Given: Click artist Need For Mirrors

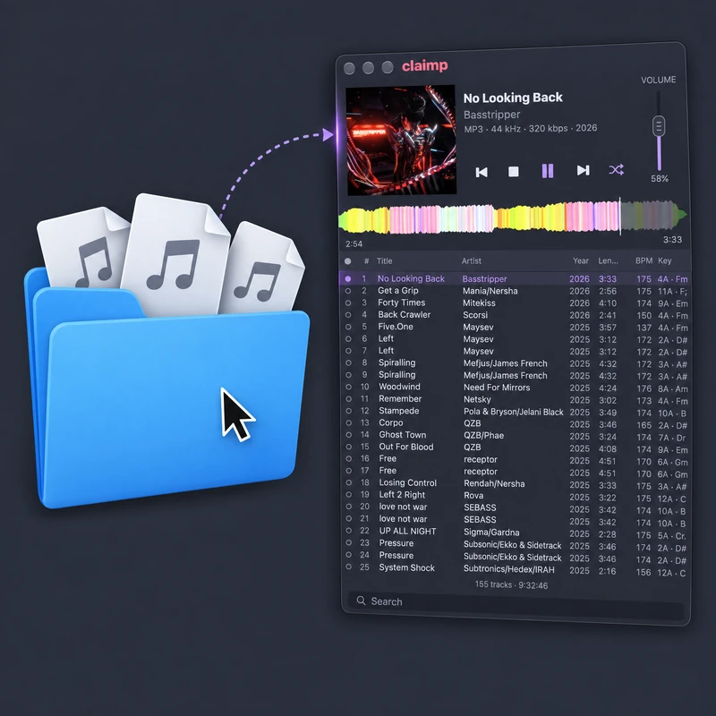Looking at the screenshot, I should pyautogui.click(x=497, y=388).
